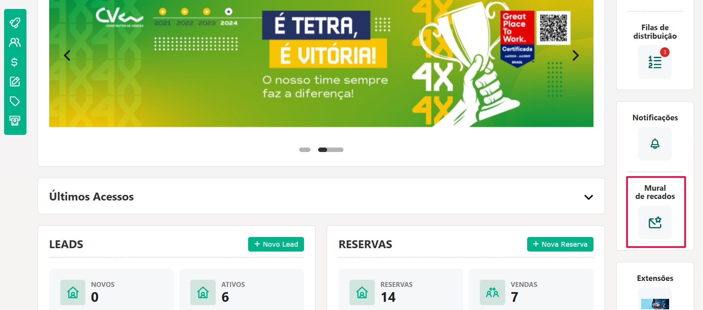
Task: Open the Vendas card
Action: pyautogui.click(x=531, y=290)
